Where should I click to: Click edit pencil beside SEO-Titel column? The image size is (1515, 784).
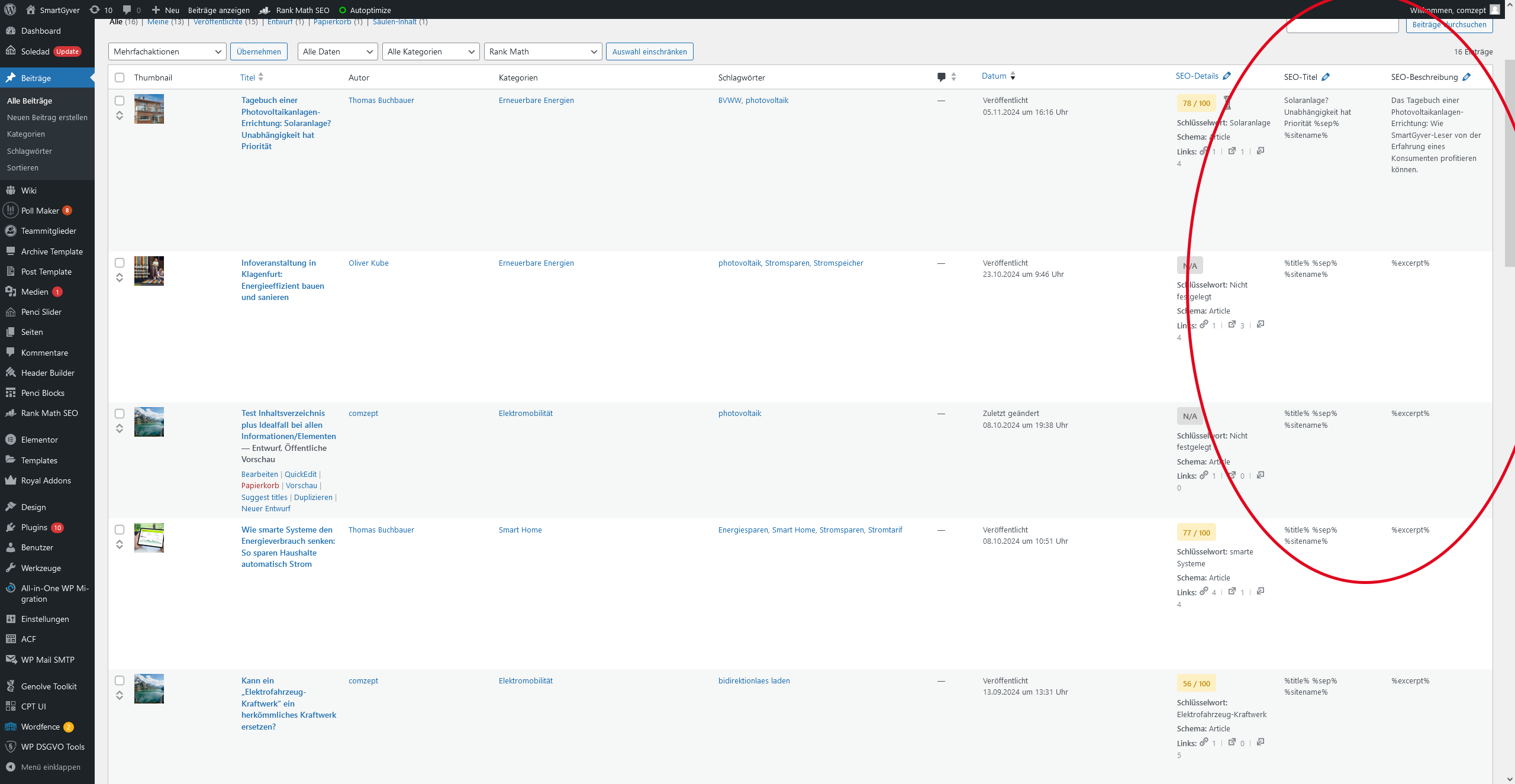tap(1326, 77)
